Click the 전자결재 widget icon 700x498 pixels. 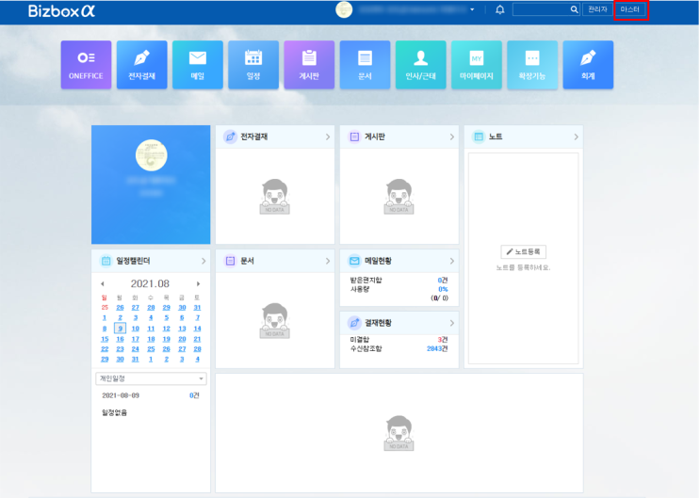230,137
